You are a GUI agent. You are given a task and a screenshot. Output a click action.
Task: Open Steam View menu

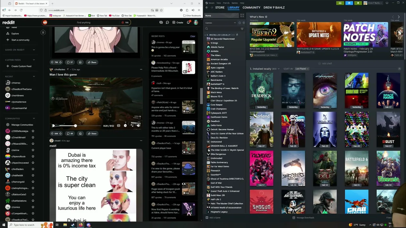218,3
